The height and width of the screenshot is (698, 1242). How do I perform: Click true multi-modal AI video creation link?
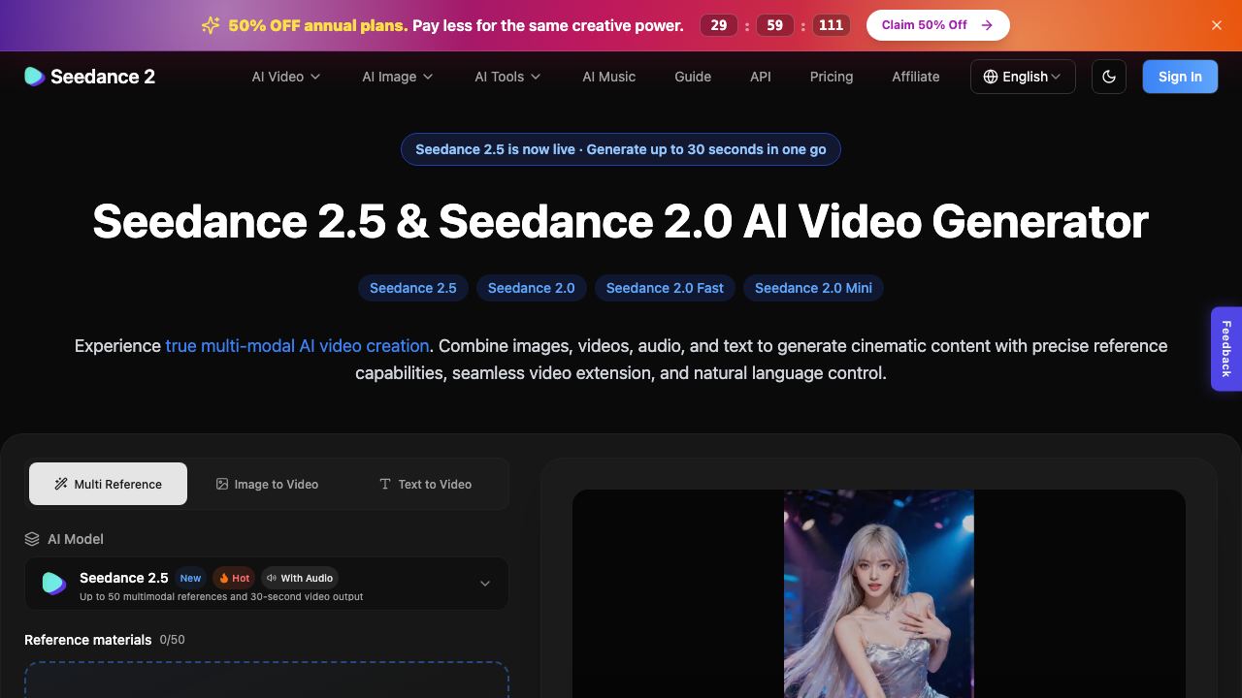click(297, 346)
